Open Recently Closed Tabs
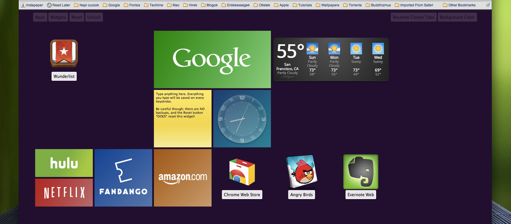Viewport: 511px width, 224px height. 414,17
